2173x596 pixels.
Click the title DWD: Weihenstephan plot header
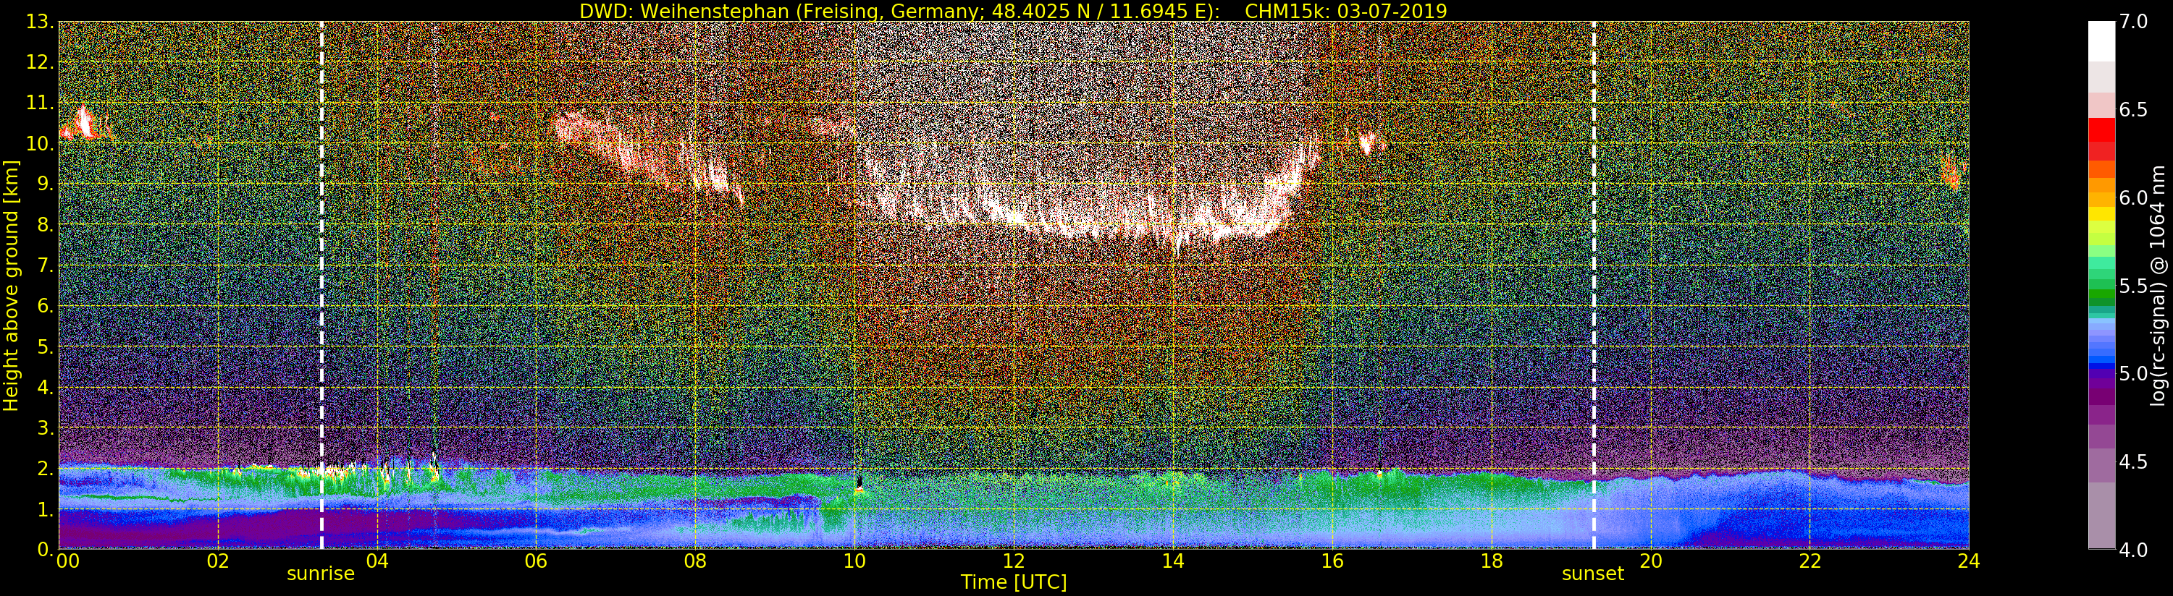tap(1013, 11)
